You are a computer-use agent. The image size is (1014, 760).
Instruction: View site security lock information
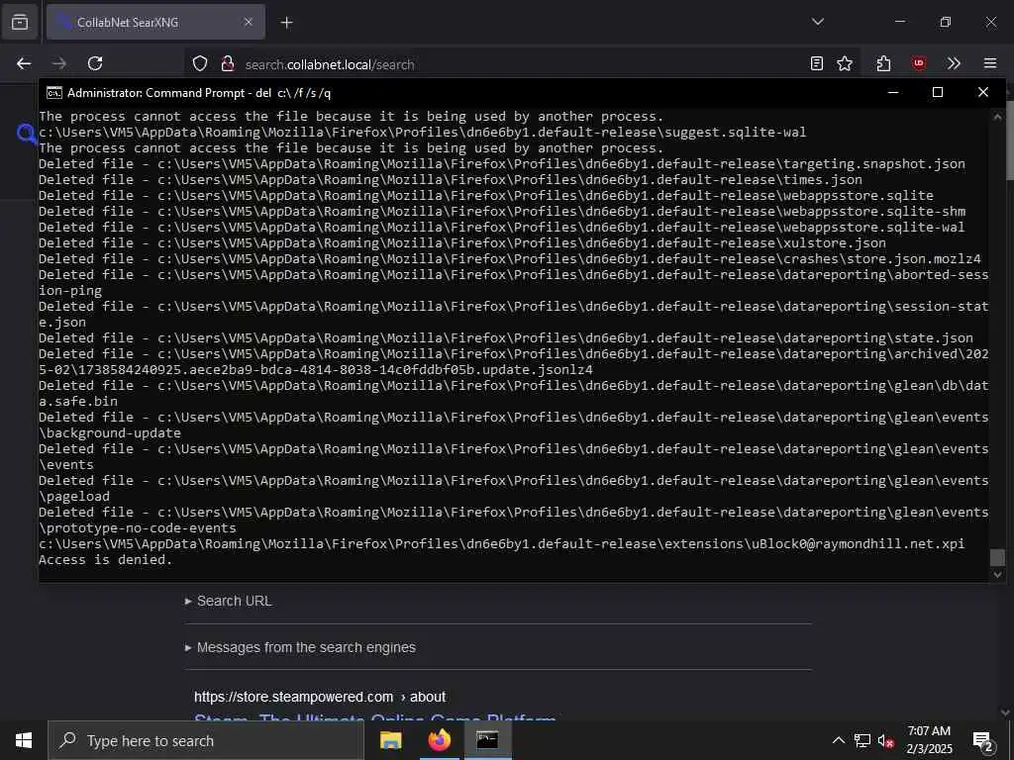tap(228, 64)
